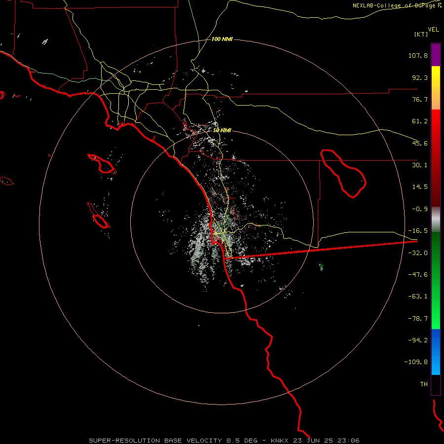Click the Salton Sea outline on the map

(x=343, y=173)
